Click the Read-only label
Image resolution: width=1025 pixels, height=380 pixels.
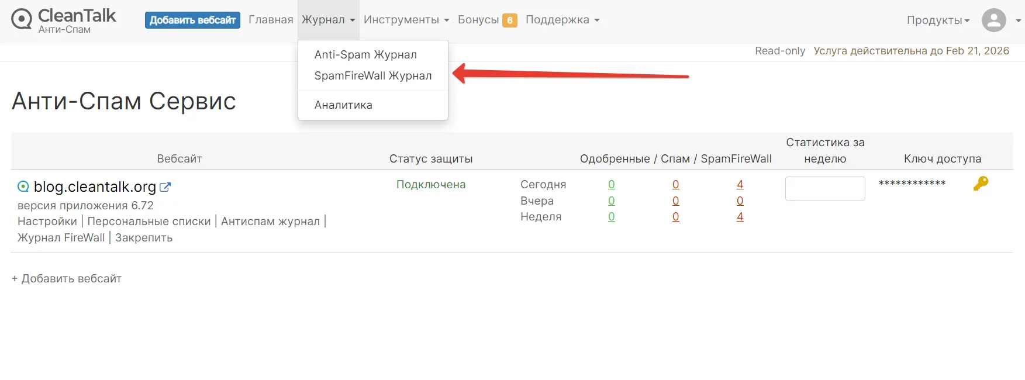(x=780, y=51)
